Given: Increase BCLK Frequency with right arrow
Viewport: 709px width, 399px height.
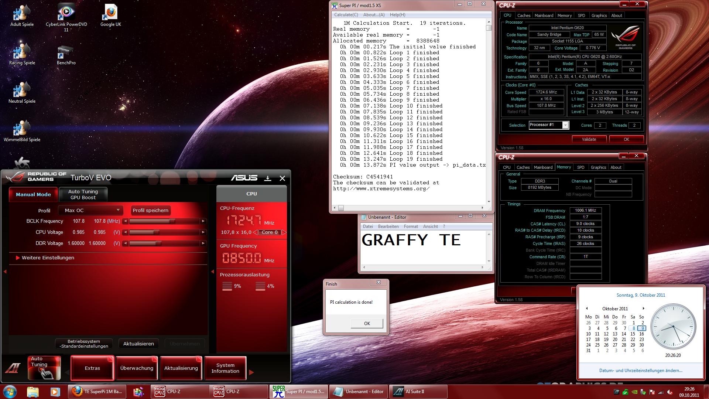Looking at the screenshot, I should tap(203, 221).
